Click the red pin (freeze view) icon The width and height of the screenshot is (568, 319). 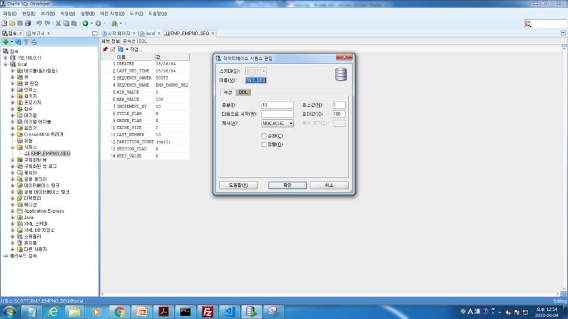pos(105,49)
